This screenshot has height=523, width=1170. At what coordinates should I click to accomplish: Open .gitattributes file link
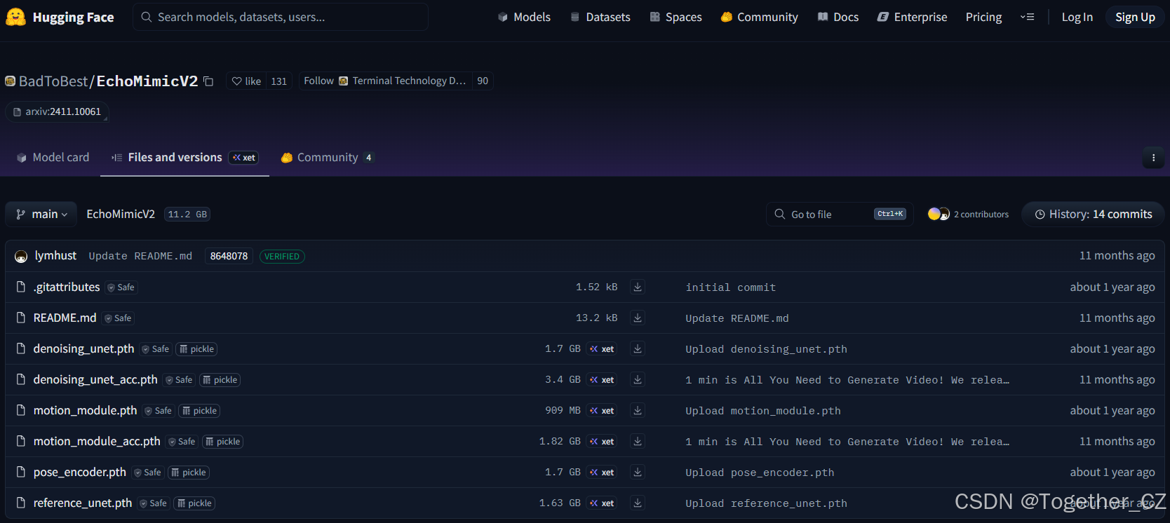point(67,287)
